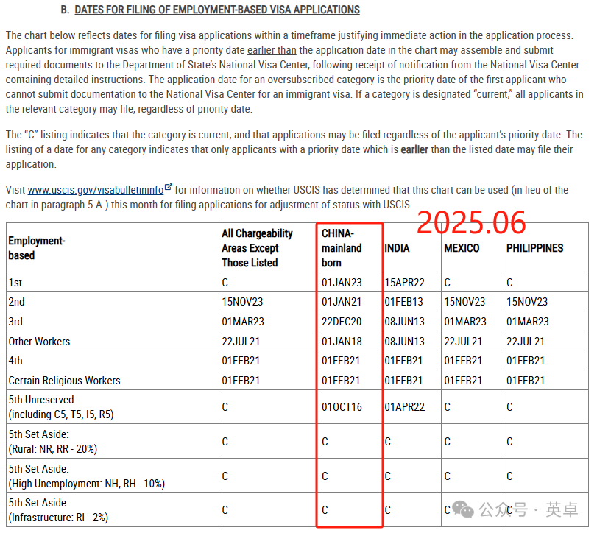Select India's 5th Unreserved date '01APR22'
This screenshot has width=597, height=533.
[405, 407]
